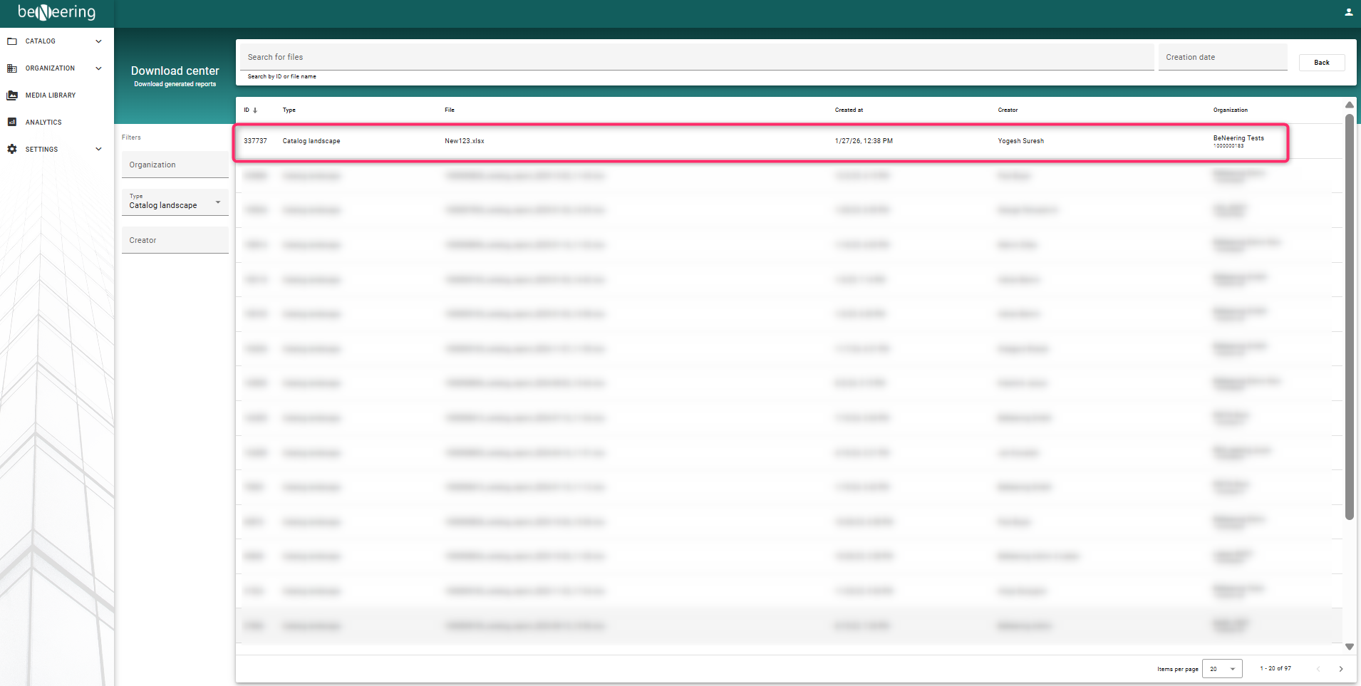Screen dimensions: 1361x686
Task: Expand the Settings menu chevron
Action: (98, 150)
